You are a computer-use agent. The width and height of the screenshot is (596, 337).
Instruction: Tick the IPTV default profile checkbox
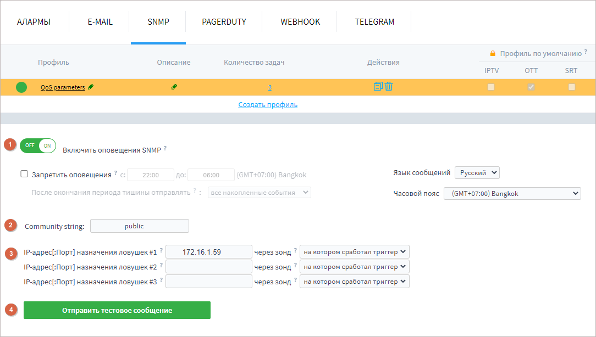click(x=491, y=87)
